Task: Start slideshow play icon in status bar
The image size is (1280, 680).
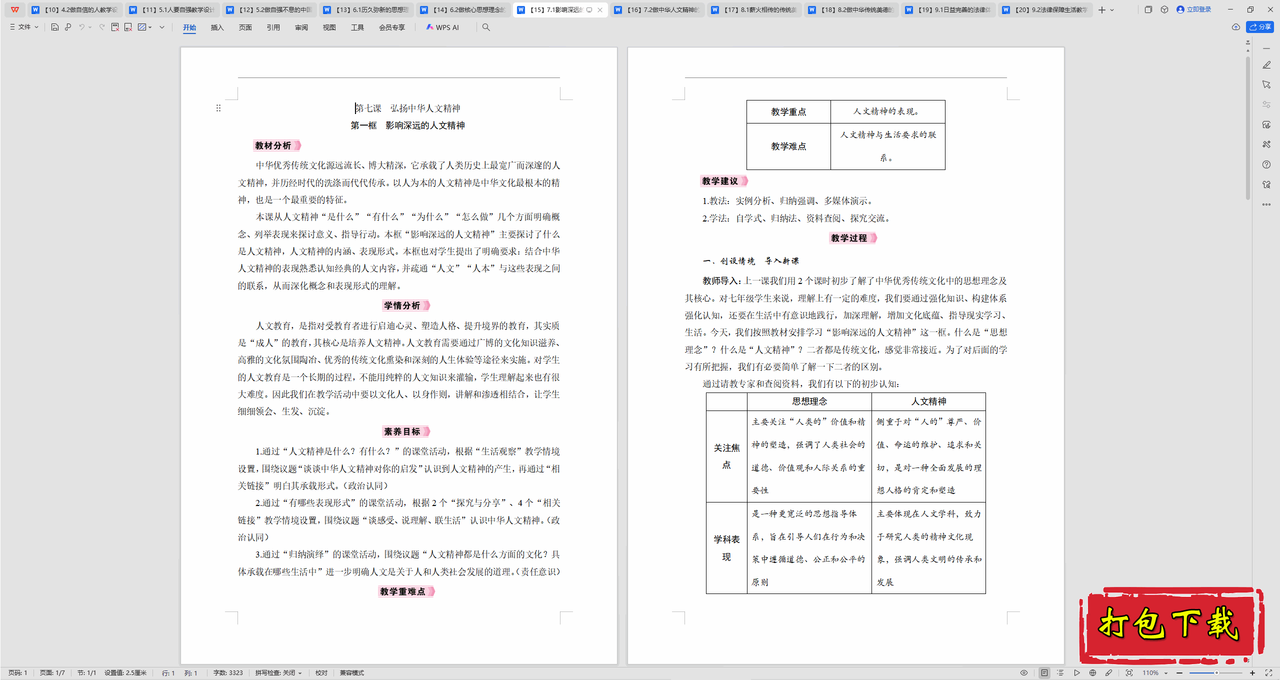Action: (x=1076, y=673)
